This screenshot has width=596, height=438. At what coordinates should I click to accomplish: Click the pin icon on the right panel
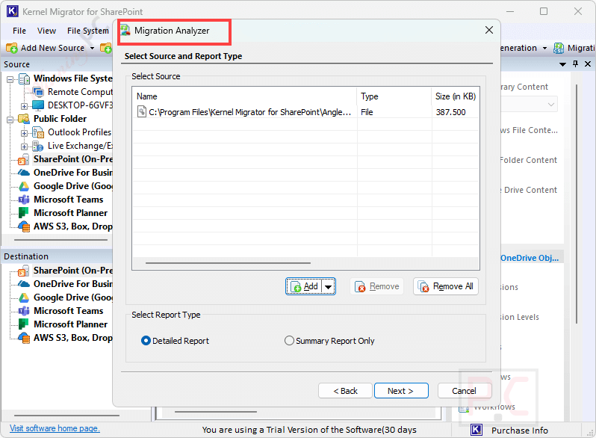pos(576,64)
